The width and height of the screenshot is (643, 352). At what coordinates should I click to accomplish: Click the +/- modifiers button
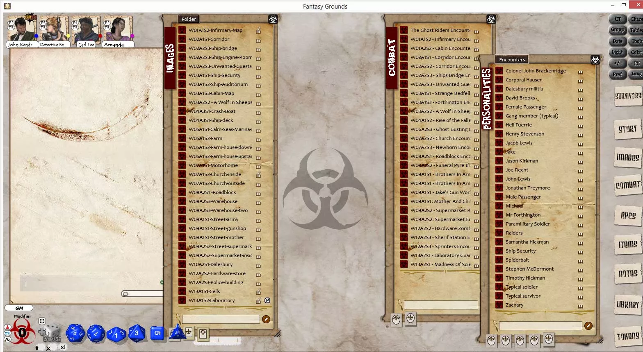[x=618, y=63]
